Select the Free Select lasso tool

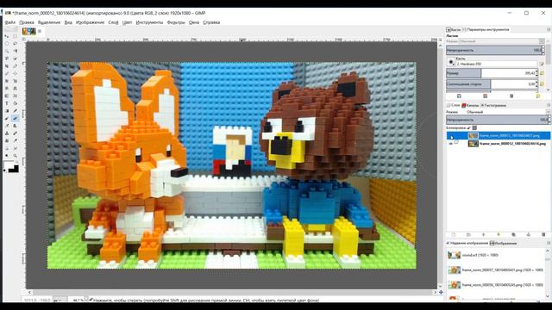point(16,44)
